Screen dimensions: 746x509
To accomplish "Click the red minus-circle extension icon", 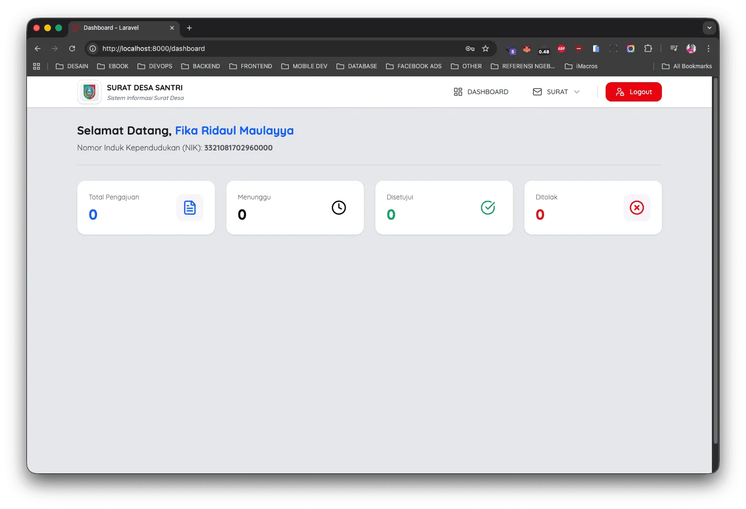I will click(579, 49).
